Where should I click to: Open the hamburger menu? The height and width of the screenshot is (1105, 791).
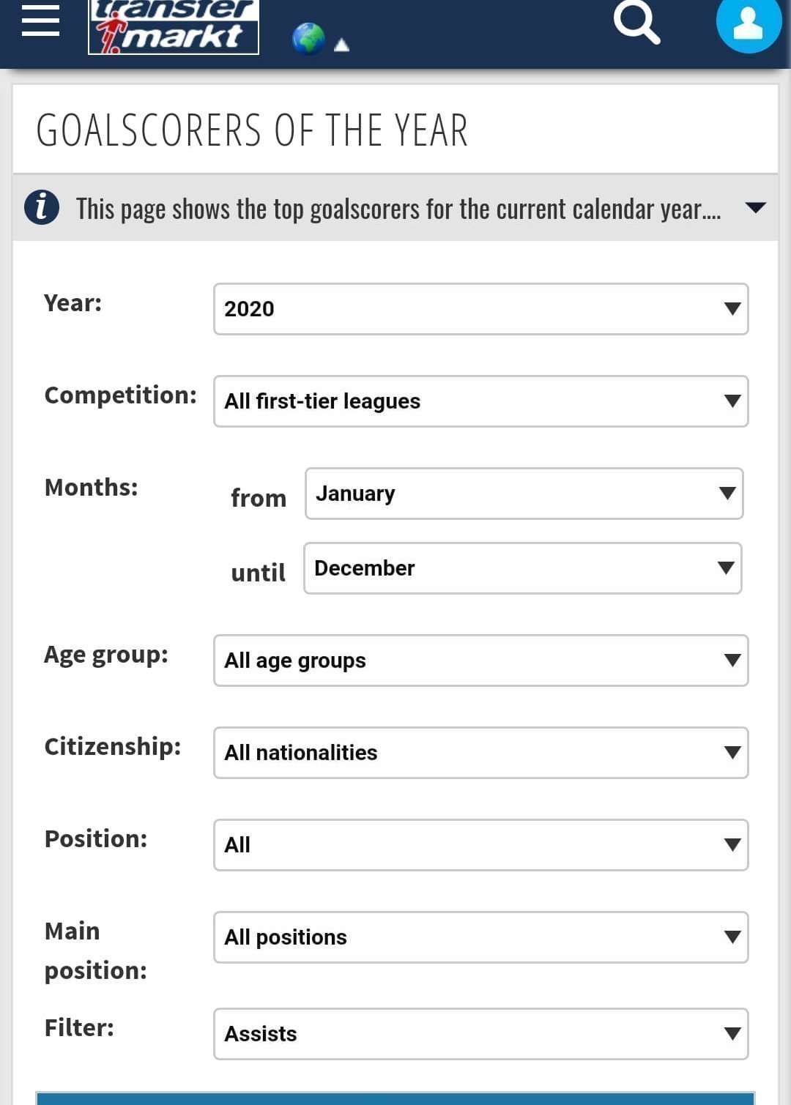click(x=40, y=21)
